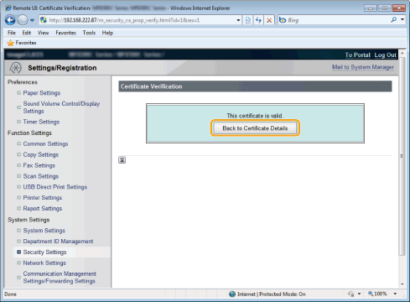Open the Favorites menu

click(65, 33)
